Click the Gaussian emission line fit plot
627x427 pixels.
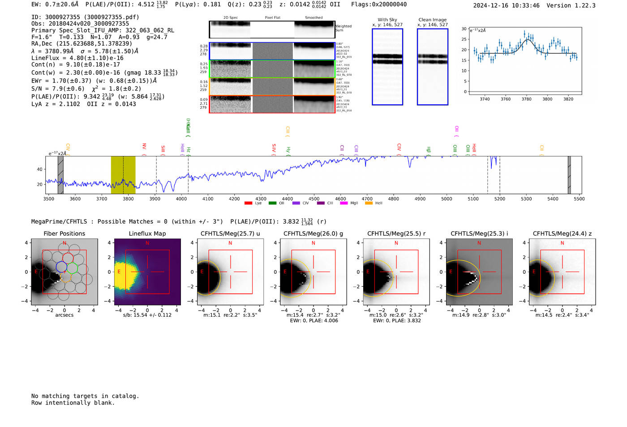pyautogui.click(x=525, y=61)
